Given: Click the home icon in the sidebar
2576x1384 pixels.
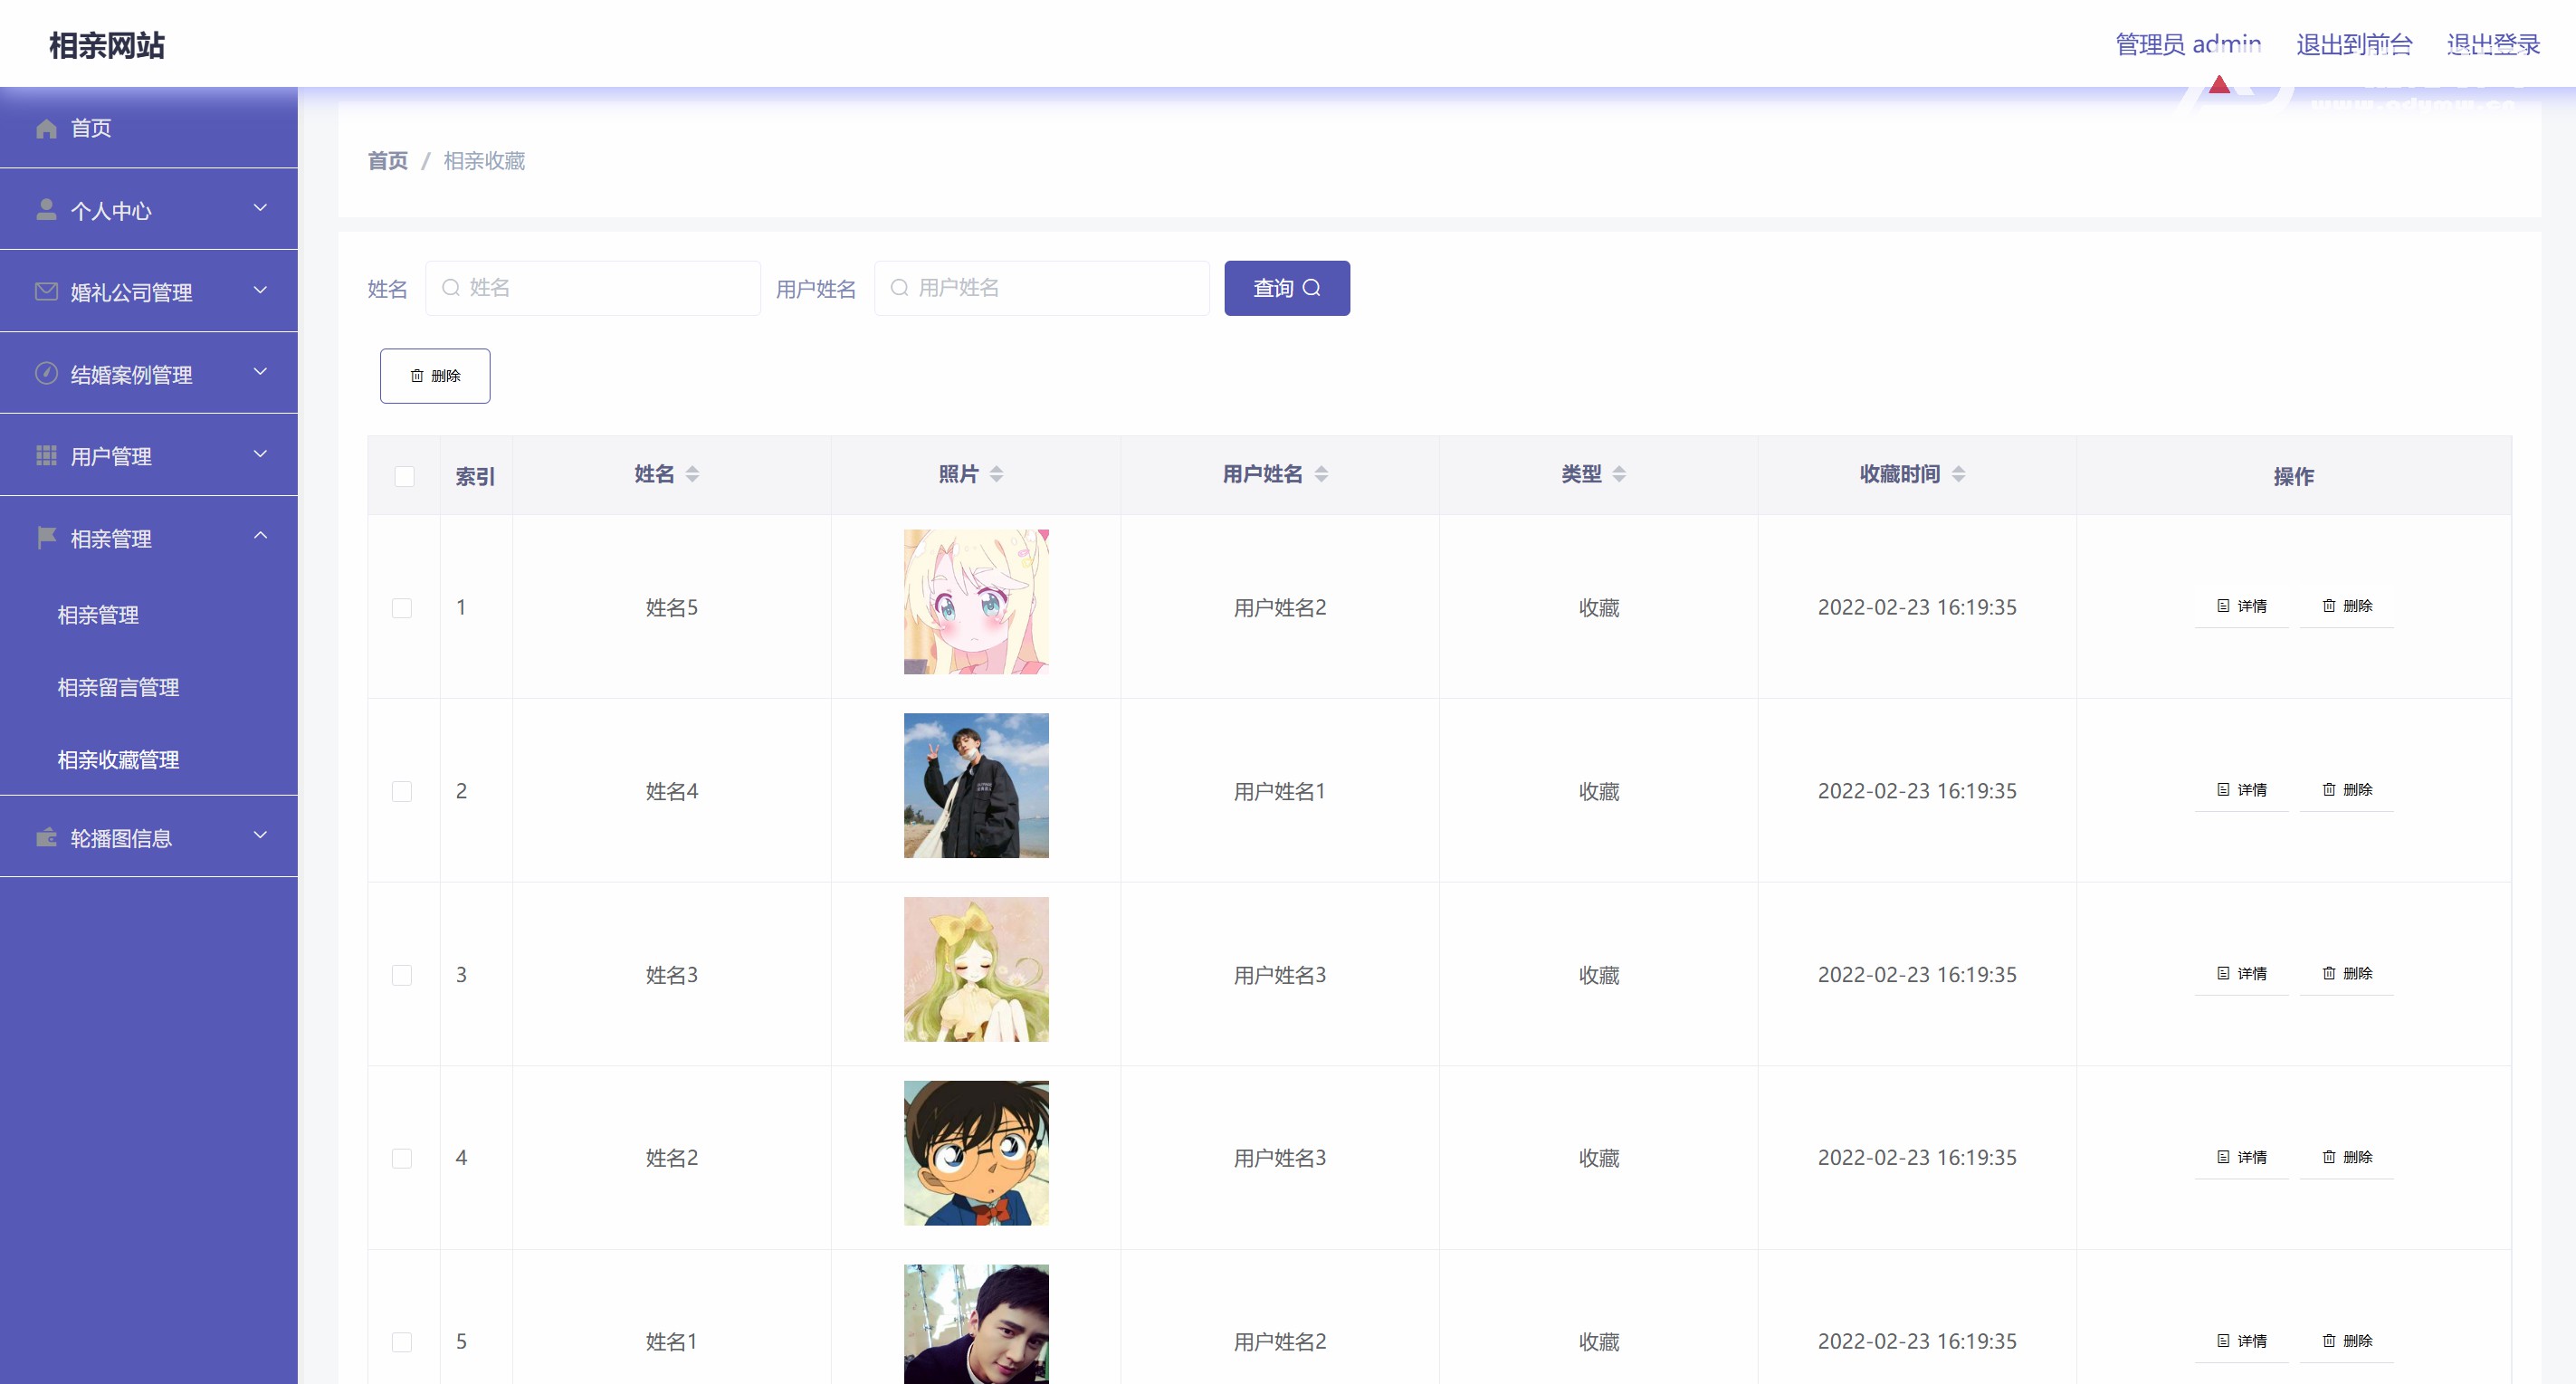Looking at the screenshot, I should (x=46, y=128).
